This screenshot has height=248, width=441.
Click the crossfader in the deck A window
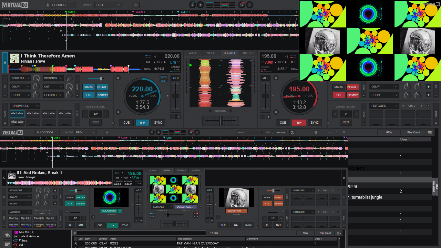pyautogui.click(x=221, y=121)
